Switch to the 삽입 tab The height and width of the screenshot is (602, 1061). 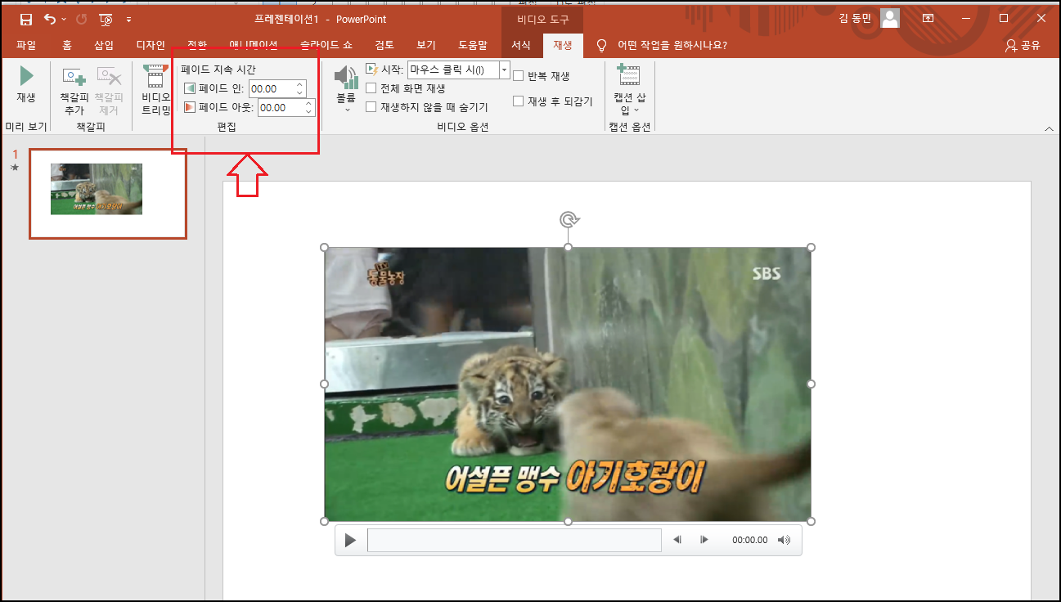coord(104,45)
